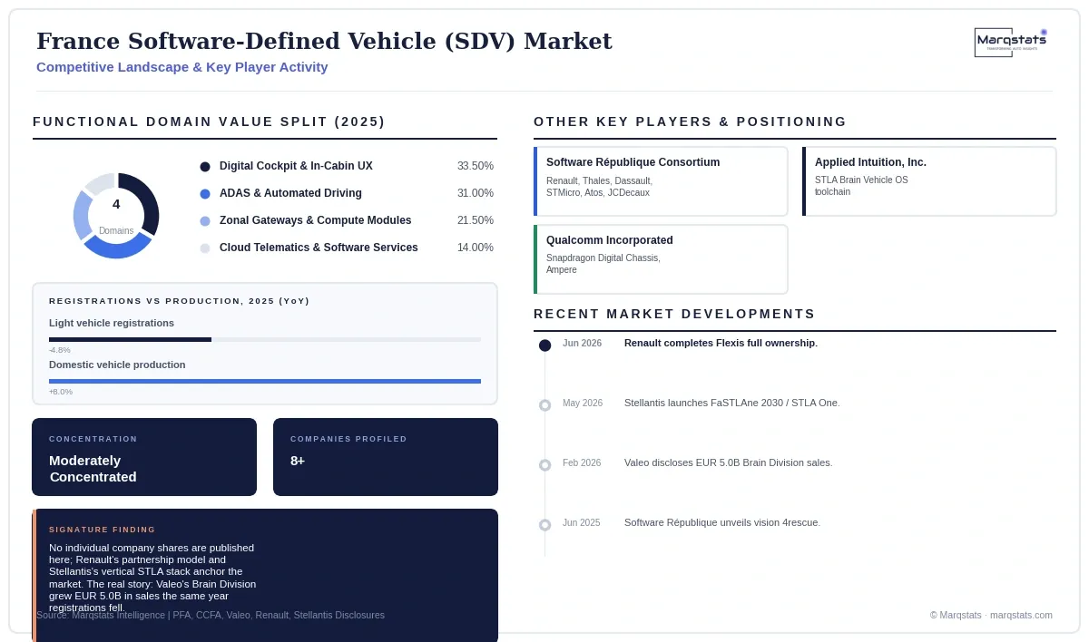Click the Jun 2026 timeline marker
This screenshot has width=1089, height=642.
pos(544,345)
